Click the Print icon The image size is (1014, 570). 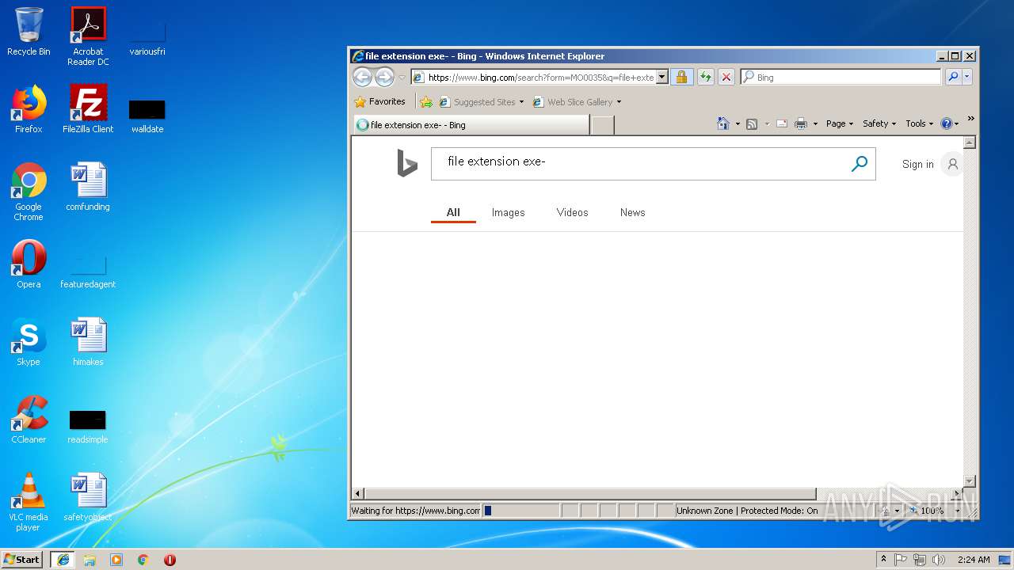point(801,123)
